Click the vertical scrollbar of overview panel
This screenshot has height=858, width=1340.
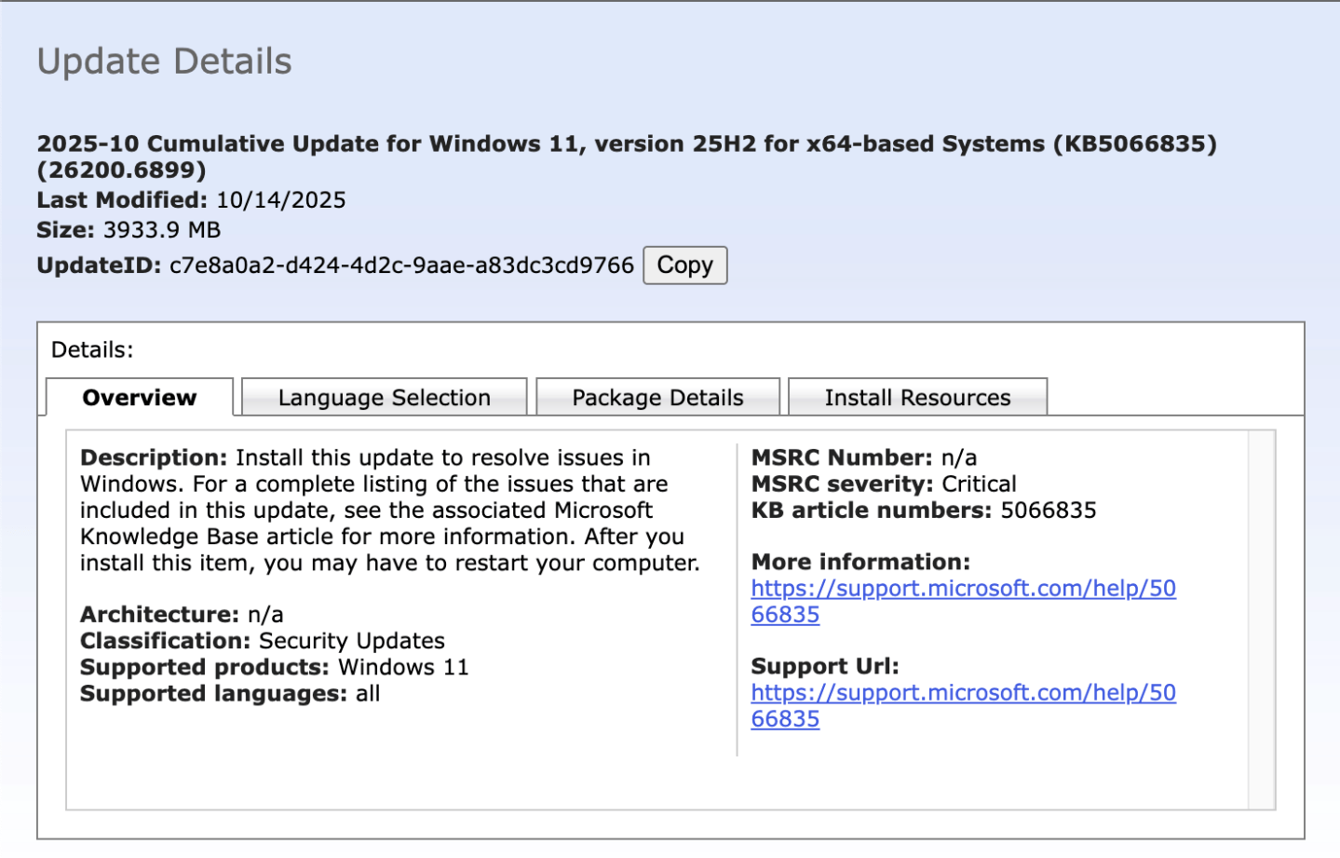tap(1262, 620)
